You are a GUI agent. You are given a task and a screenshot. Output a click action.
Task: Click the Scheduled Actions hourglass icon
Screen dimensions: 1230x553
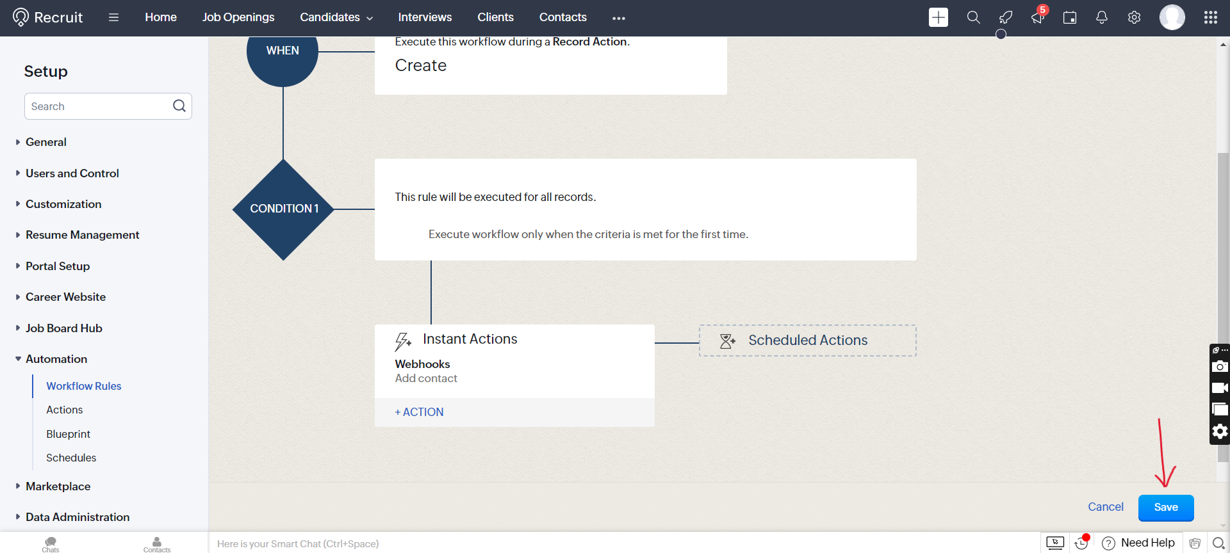click(x=728, y=341)
